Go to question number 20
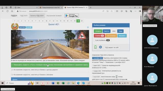Screen dimensions: 163x91 click(82, 21)
